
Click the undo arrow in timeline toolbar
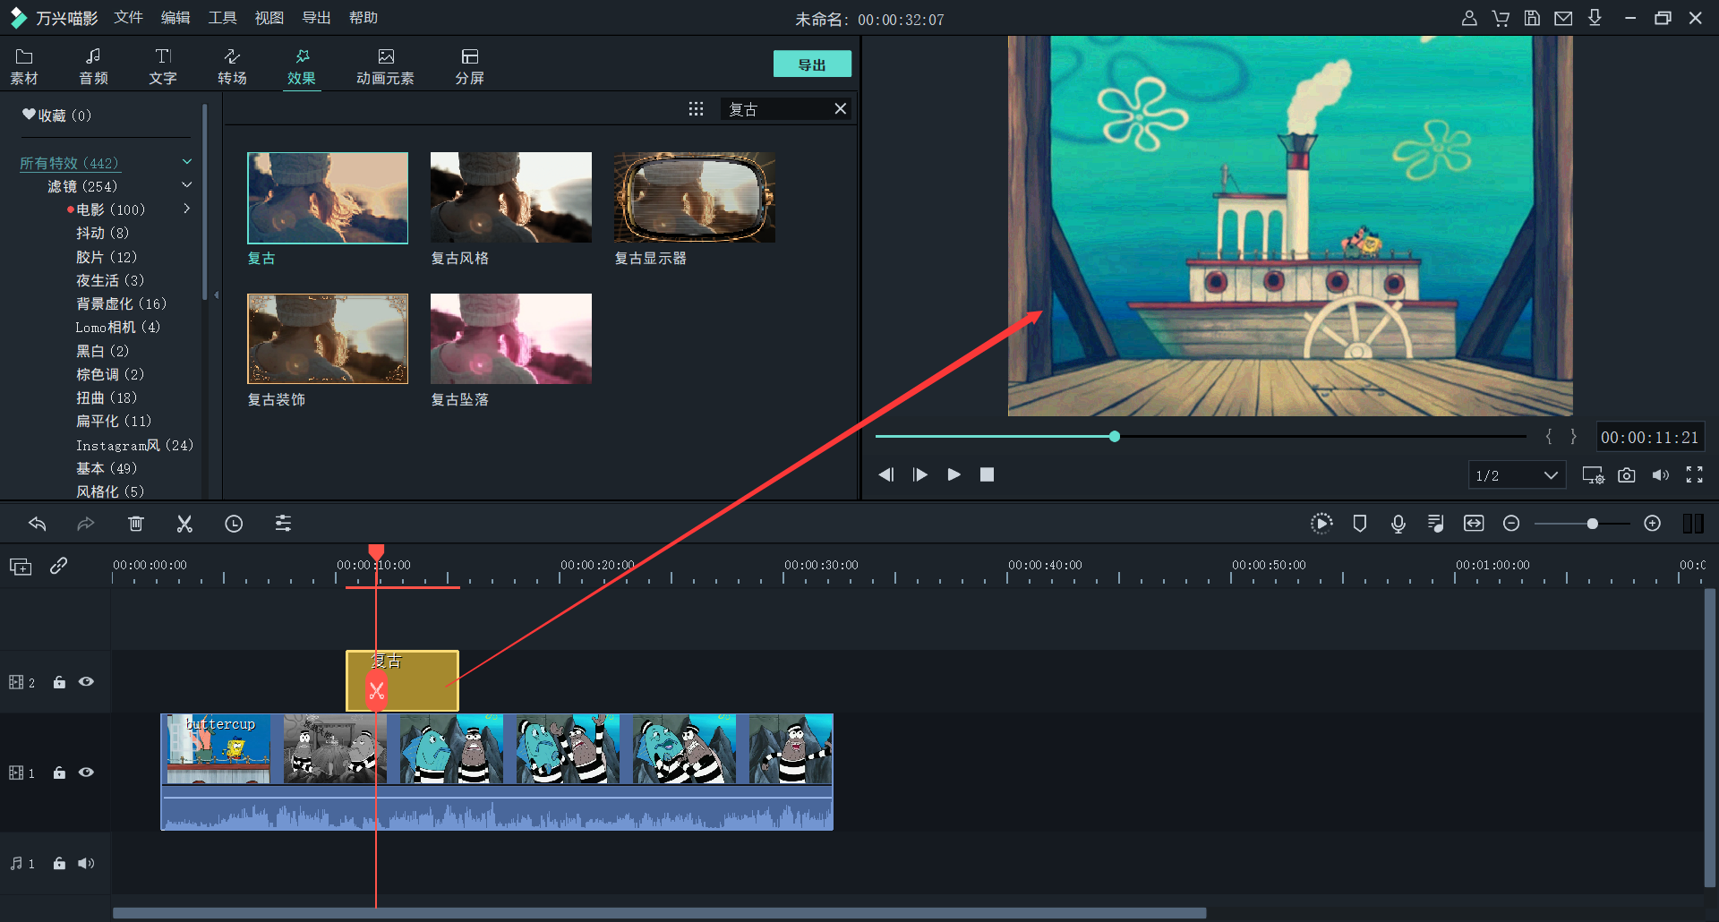pos(37,524)
